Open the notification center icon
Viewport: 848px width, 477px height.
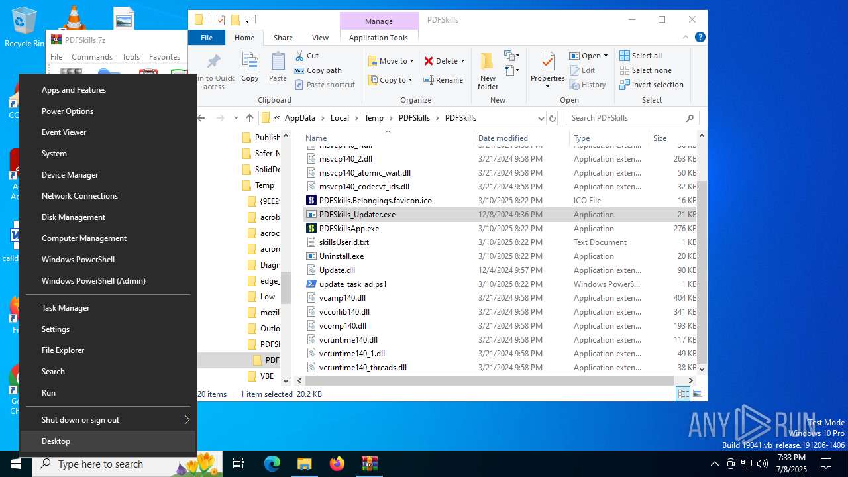pyautogui.click(x=826, y=464)
